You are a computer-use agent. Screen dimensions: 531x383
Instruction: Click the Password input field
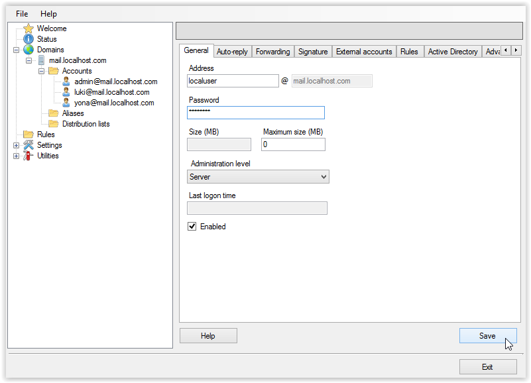tap(256, 113)
